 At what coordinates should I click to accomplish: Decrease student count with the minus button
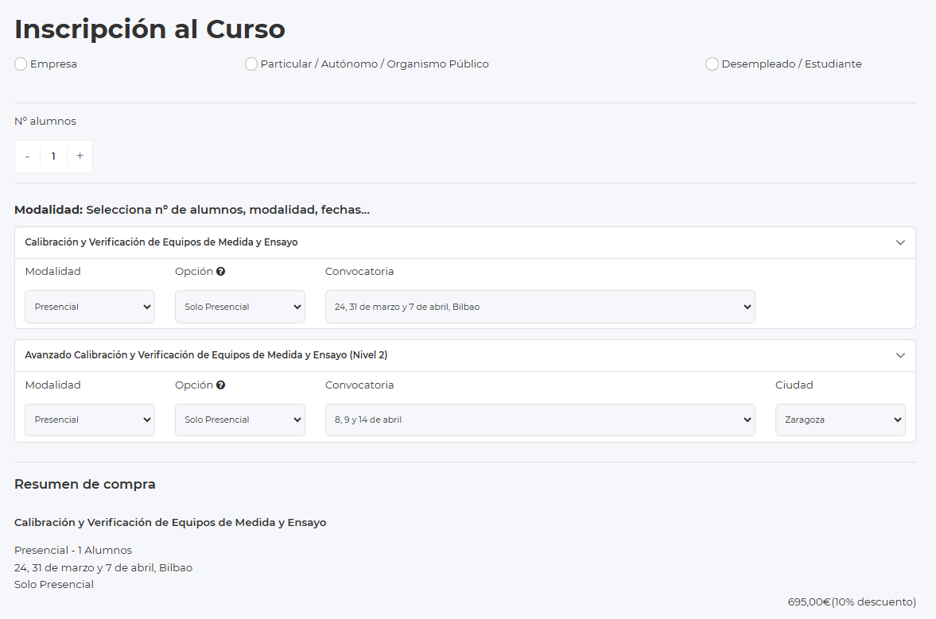[27, 157]
